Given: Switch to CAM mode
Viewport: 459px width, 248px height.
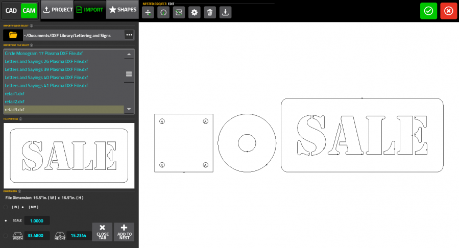Looking at the screenshot, I should click(x=29, y=11).
